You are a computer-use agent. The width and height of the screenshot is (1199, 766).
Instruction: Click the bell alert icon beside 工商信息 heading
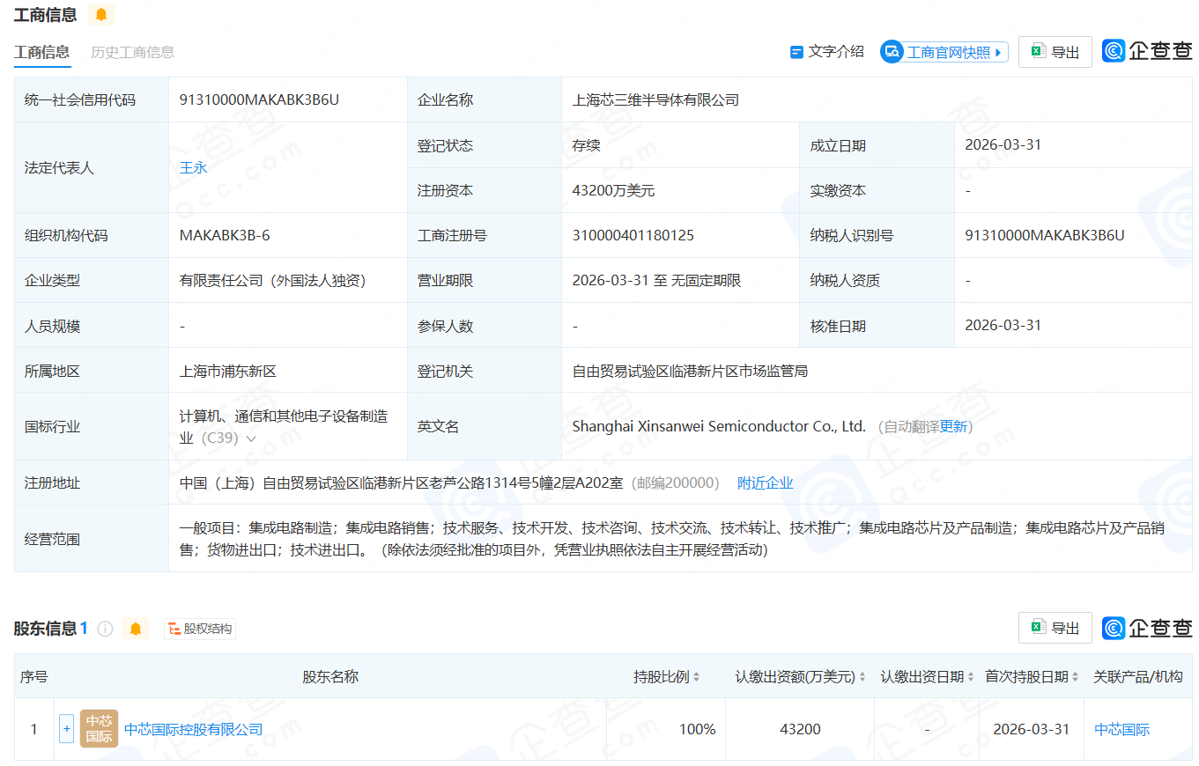pyautogui.click(x=101, y=15)
